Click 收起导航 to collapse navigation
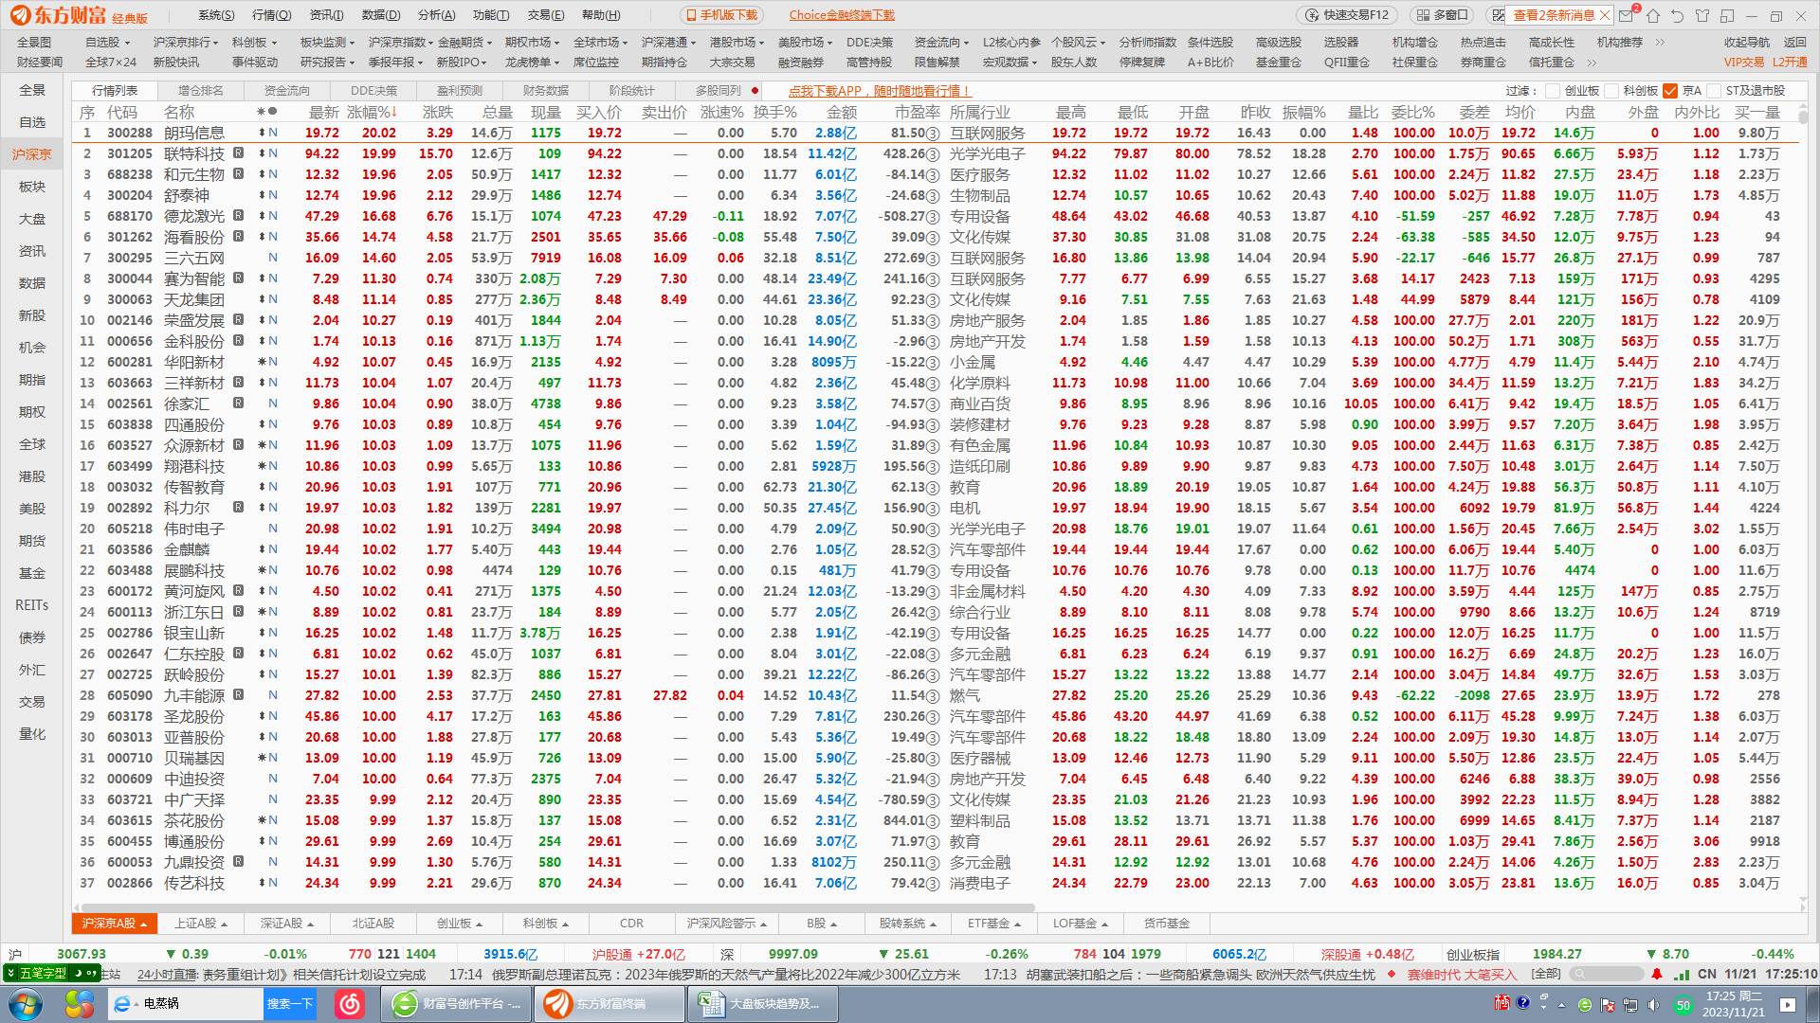1820x1023 pixels. point(1746,43)
